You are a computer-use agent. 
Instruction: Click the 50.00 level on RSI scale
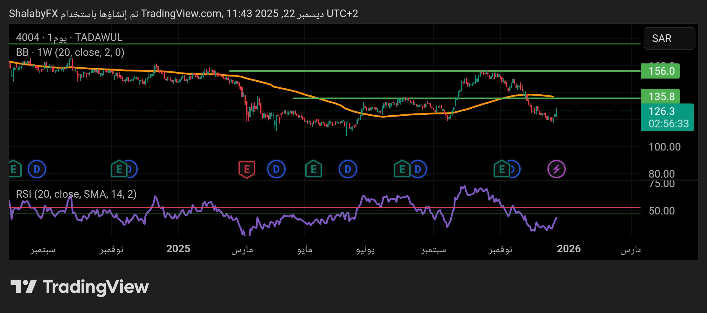click(662, 211)
